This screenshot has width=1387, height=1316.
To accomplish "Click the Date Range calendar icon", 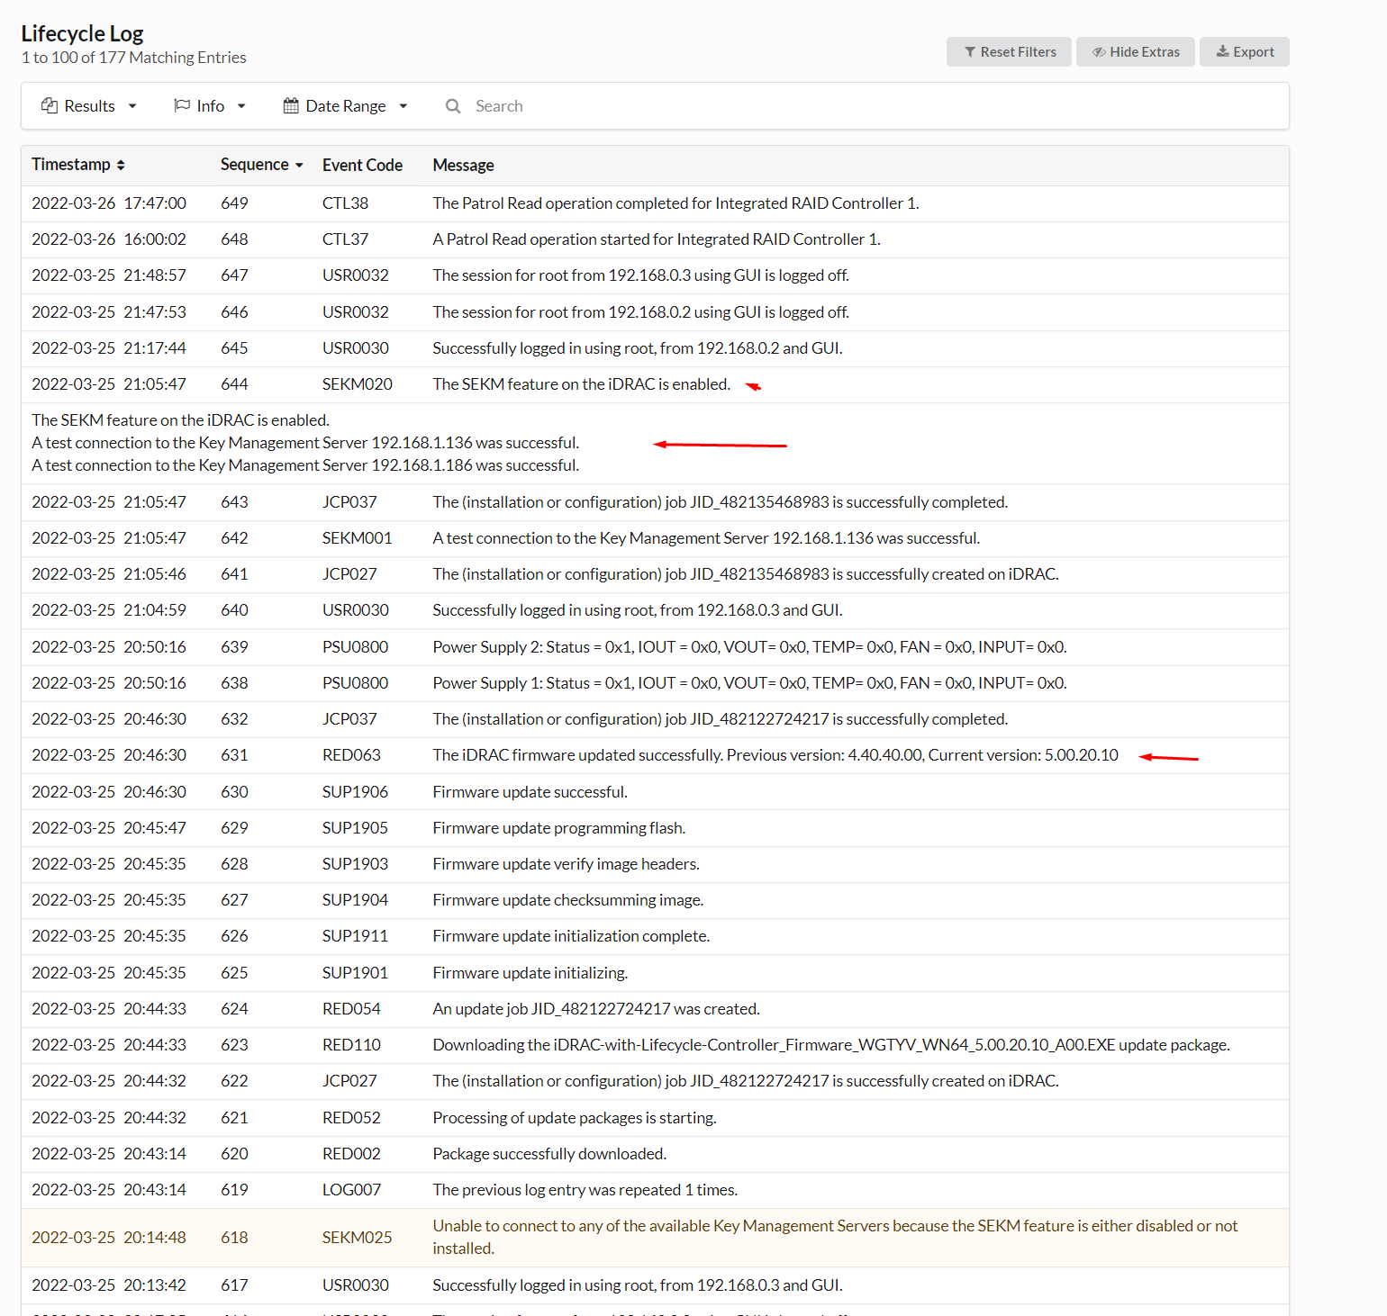I will 291,105.
